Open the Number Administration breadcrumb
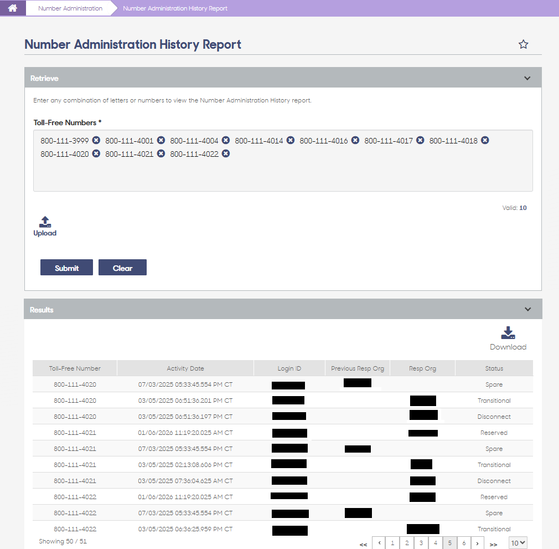 pos(70,8)
